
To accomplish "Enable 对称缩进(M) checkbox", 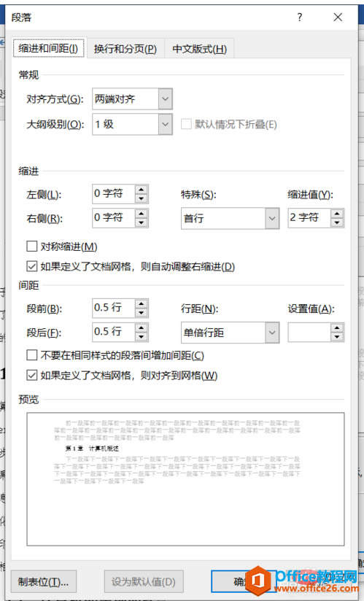I will (x=32, y=246).
